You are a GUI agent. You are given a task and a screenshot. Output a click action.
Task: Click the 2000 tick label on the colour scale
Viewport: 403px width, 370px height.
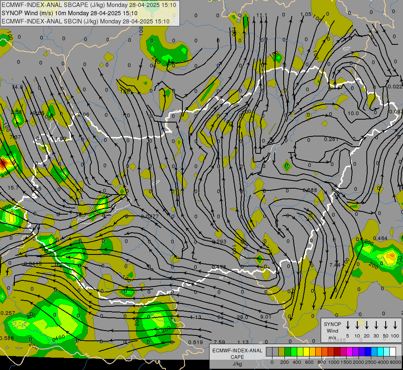click(358, 362)
